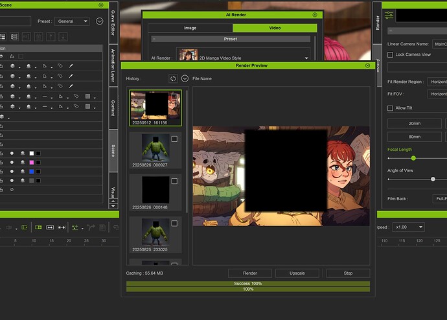Expand the circular chevron next to File Name
The height and width of the screenshot is (320, 447).
(185, 78)
